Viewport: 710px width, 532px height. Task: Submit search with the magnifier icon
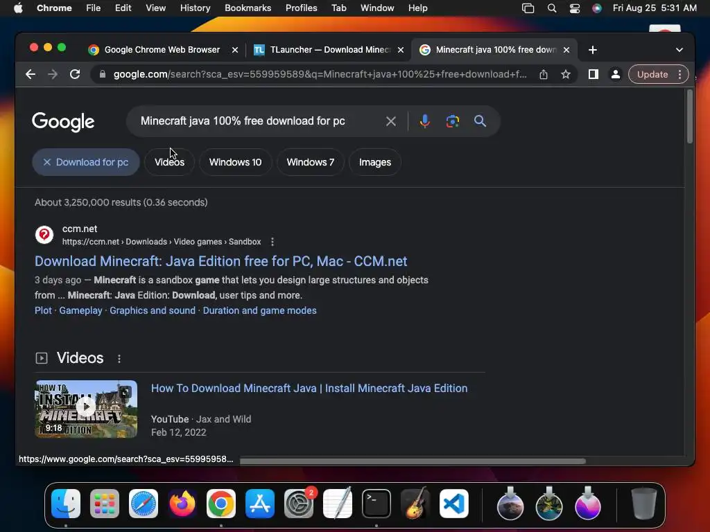(x=480, y=121)
